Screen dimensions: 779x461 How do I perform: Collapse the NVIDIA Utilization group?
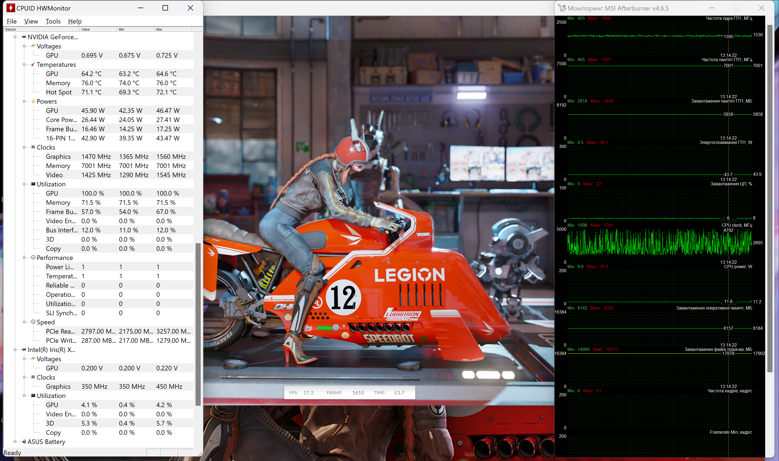point(24,184)
